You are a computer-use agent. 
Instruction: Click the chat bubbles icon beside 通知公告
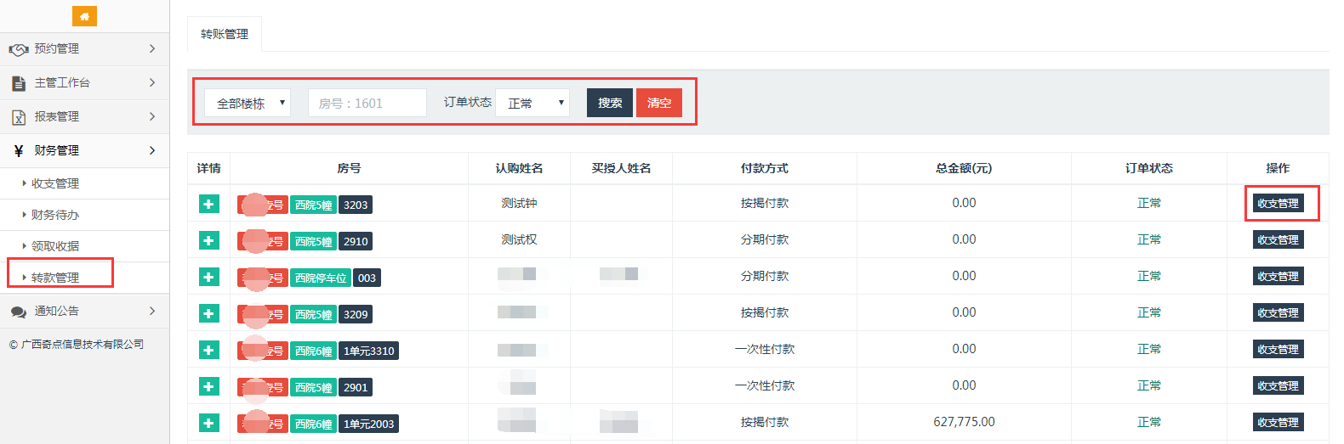(x=19, y=312)
